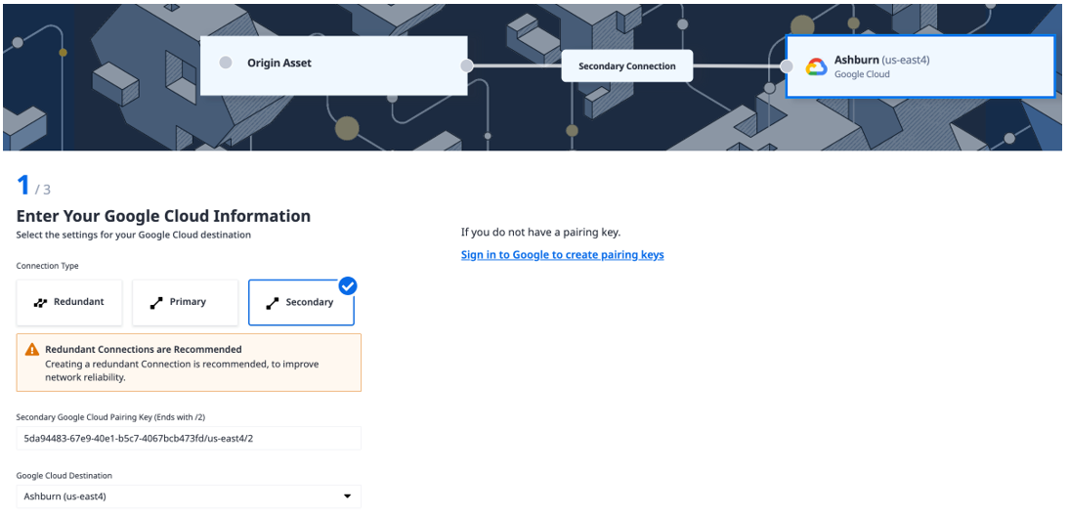The image size is (1069, 518).
Task: Click the dropdown arrow next to Ashburn (us-east4)
Action: (348, 496)
